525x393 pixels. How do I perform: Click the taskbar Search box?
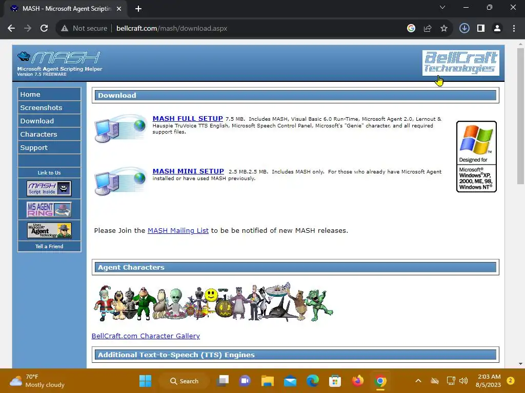pyautogui.click(x=184, y=381)
